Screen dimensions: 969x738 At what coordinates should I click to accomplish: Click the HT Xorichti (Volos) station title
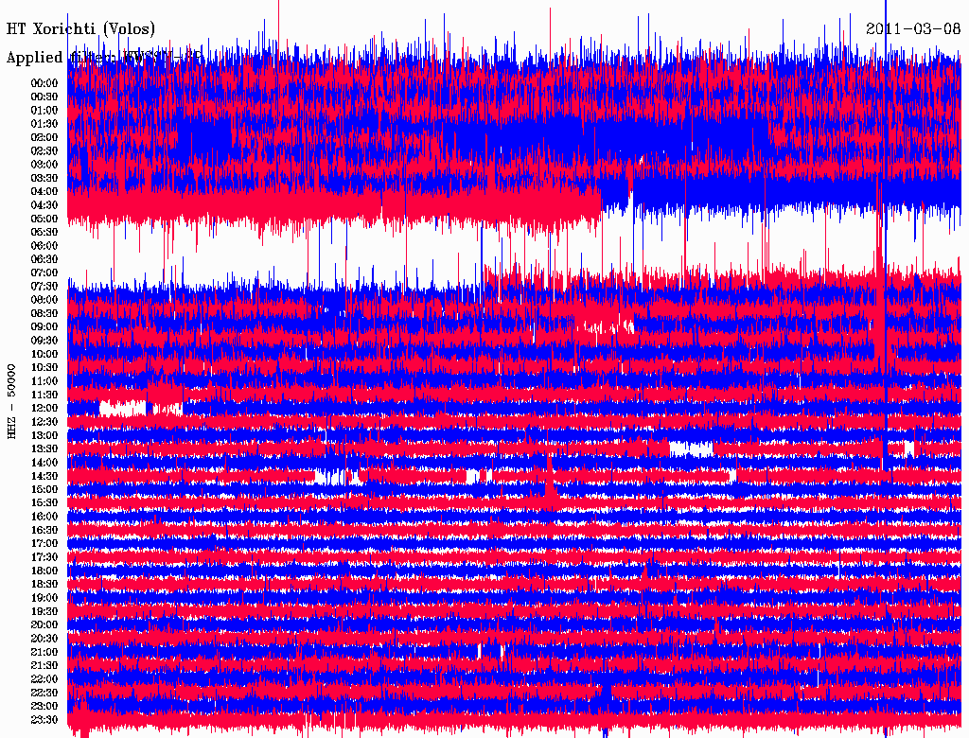[81, 29]
